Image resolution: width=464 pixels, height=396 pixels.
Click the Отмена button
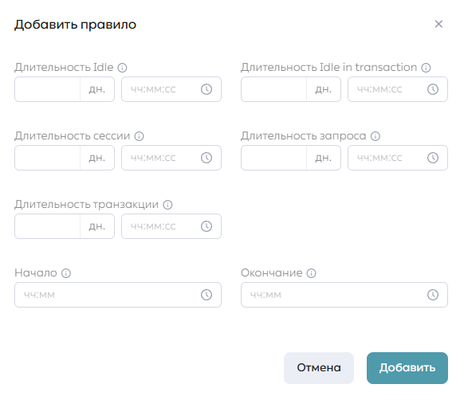pyautogui.click(x=319, y=368)
